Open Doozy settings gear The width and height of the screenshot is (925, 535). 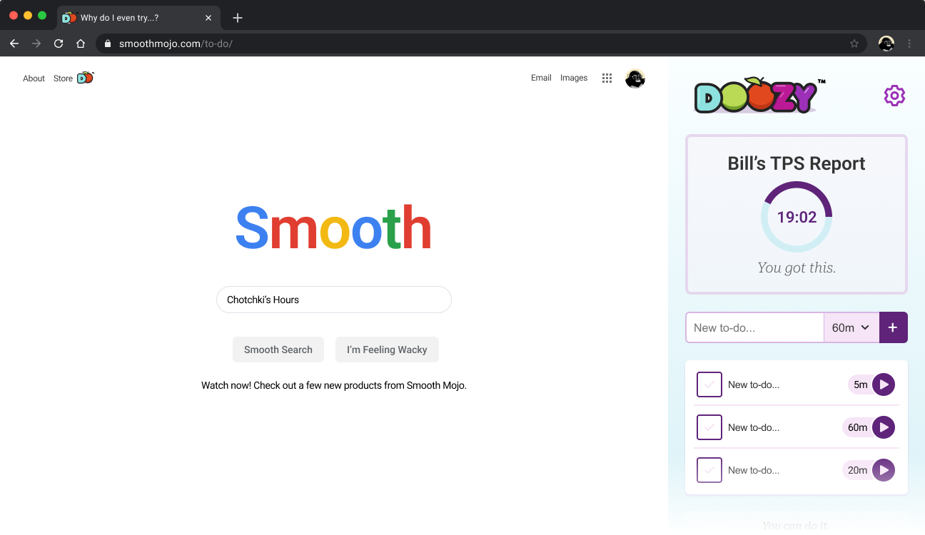pos(894,96)
